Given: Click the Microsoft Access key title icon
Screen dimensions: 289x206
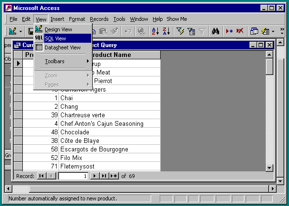Looking at the screenshot, I should (x=9, y=8).
